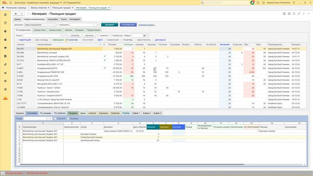This screenshot has width=313, height=176.
Task: Click the blue Поступит column header
Action: click(x=179, y=127)
